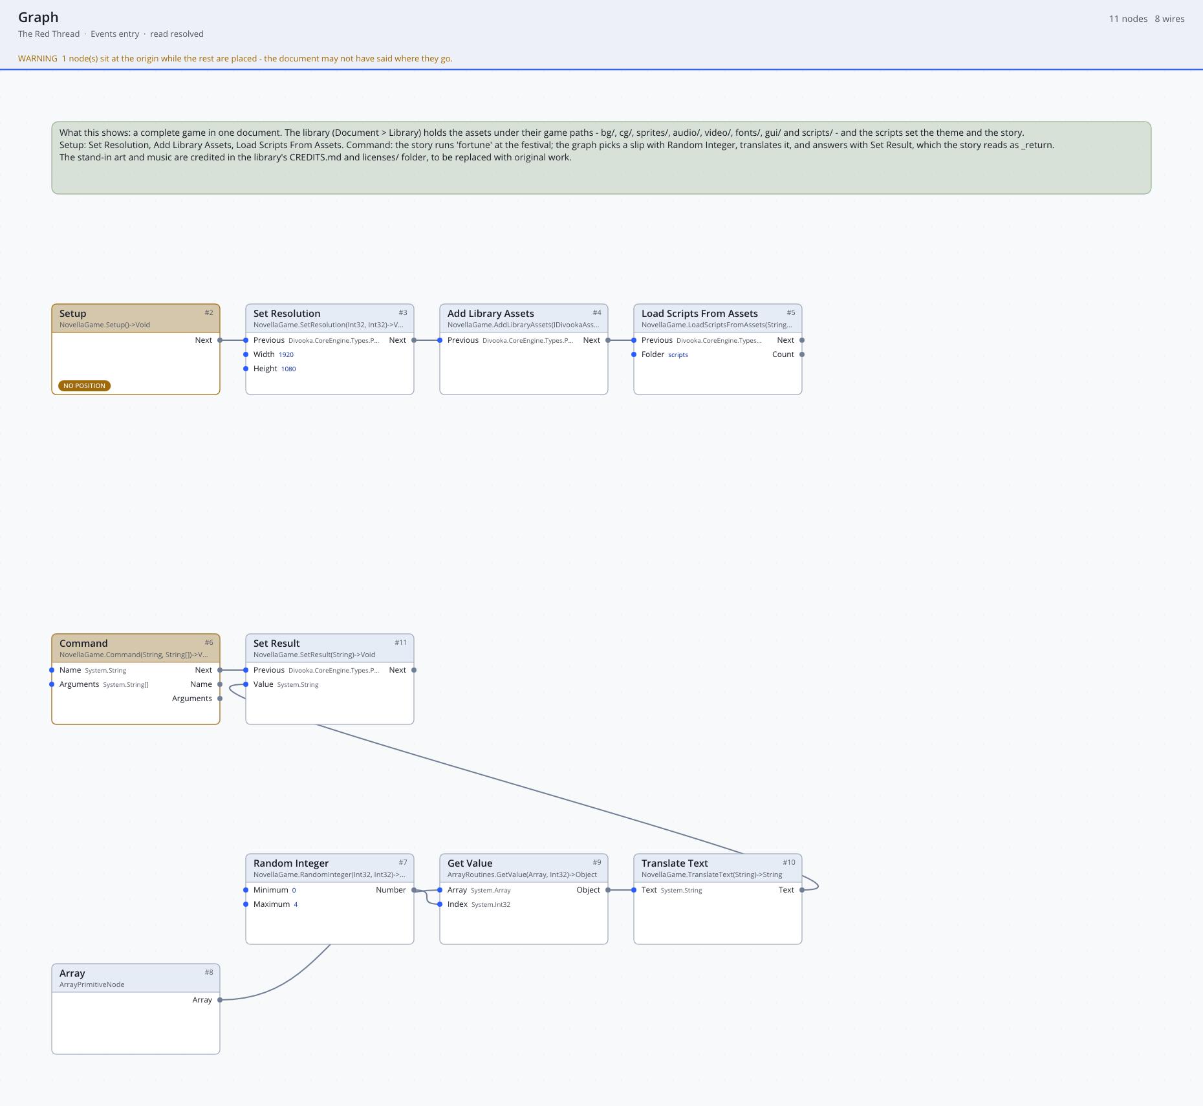Select the Set Resolution node title
This screenshot has width=1203, height=1106.
[287, 313]
